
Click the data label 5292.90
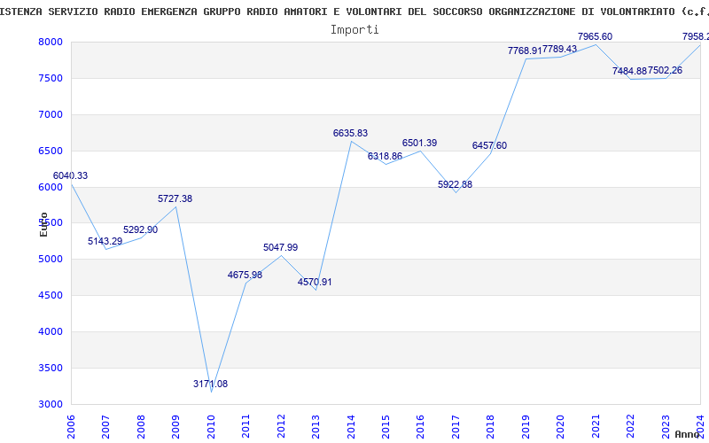(140, 229)
